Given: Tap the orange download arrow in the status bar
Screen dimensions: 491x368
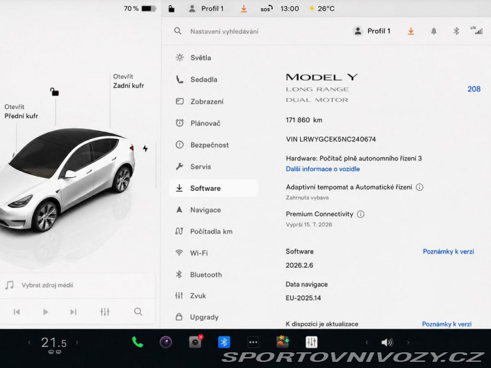Looking at the screenshot, I should (x=243, y=9).
